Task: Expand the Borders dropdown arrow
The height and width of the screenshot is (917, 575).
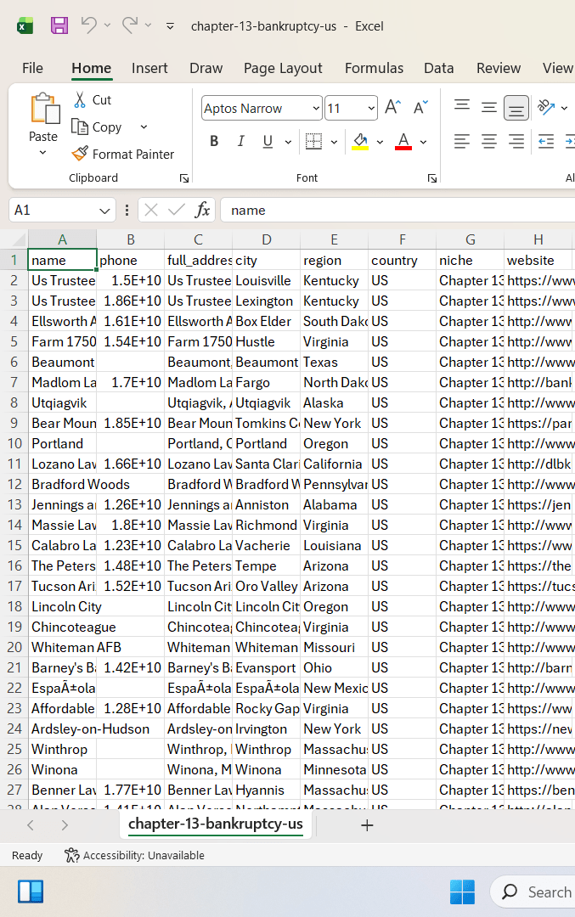Action: [334, 142]
